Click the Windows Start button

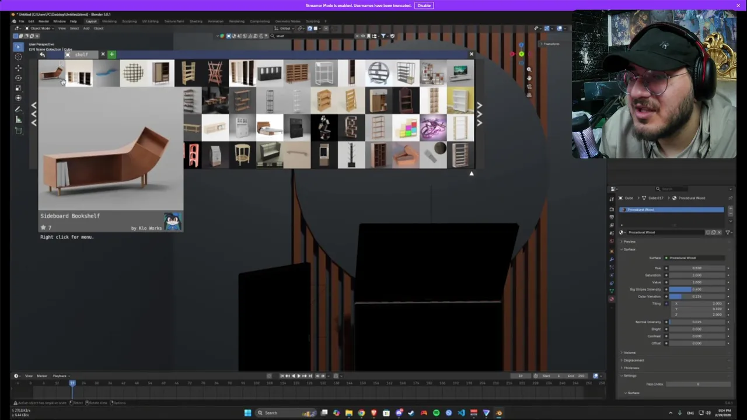pyautogui.click(x=247, y=413)
